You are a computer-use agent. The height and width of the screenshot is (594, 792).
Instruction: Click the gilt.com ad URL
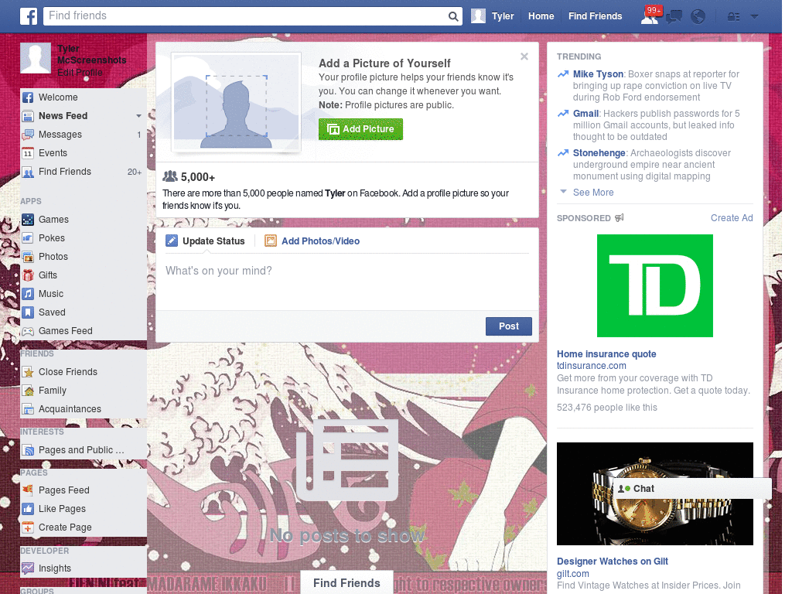[x=572, y=574]
